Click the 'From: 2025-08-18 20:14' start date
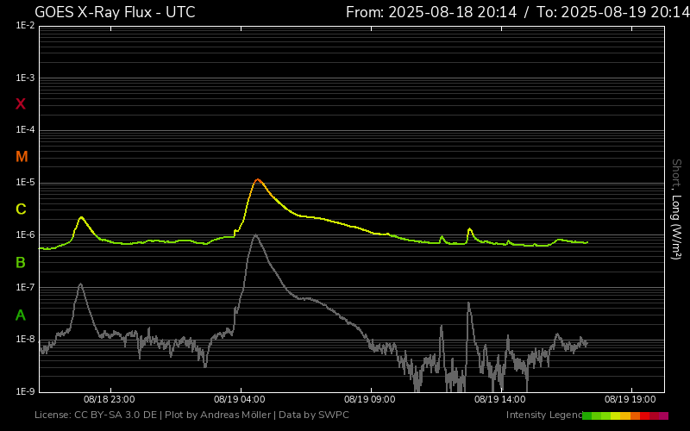Screen dimensions: 690x431 (x=431, y=12)
